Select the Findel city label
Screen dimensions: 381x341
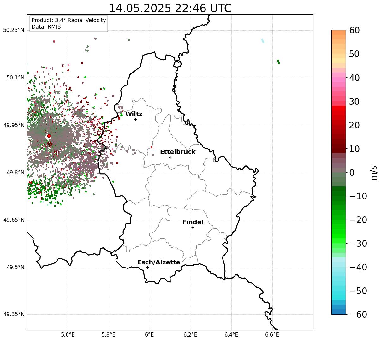[x=193, y=222]
